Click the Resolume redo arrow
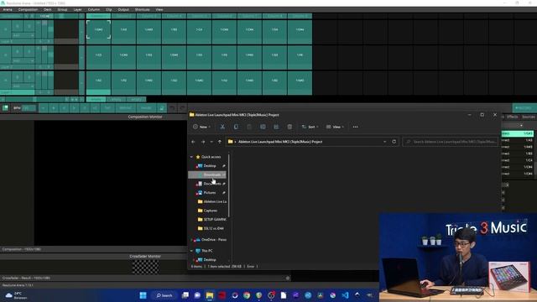The height and width of the screenshot is (302, 537). pyautogui.click(x=183, y=108)
